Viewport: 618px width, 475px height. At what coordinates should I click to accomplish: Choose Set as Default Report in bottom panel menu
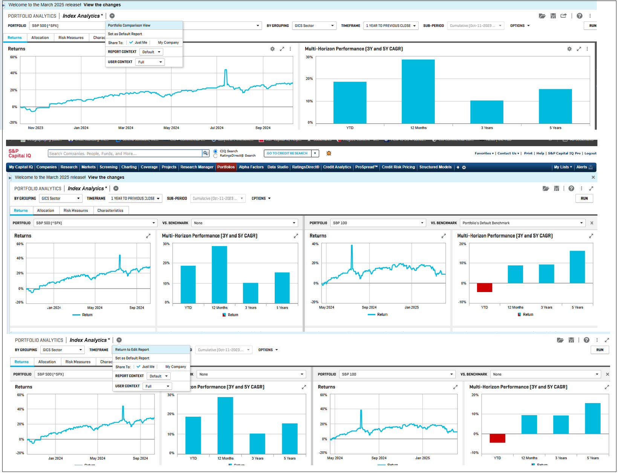click(x=151, y=358)
